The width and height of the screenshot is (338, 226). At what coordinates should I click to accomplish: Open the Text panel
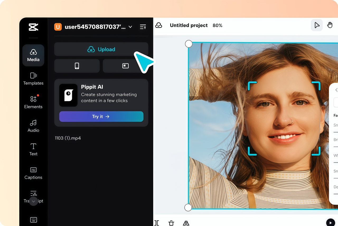point(33,149)
